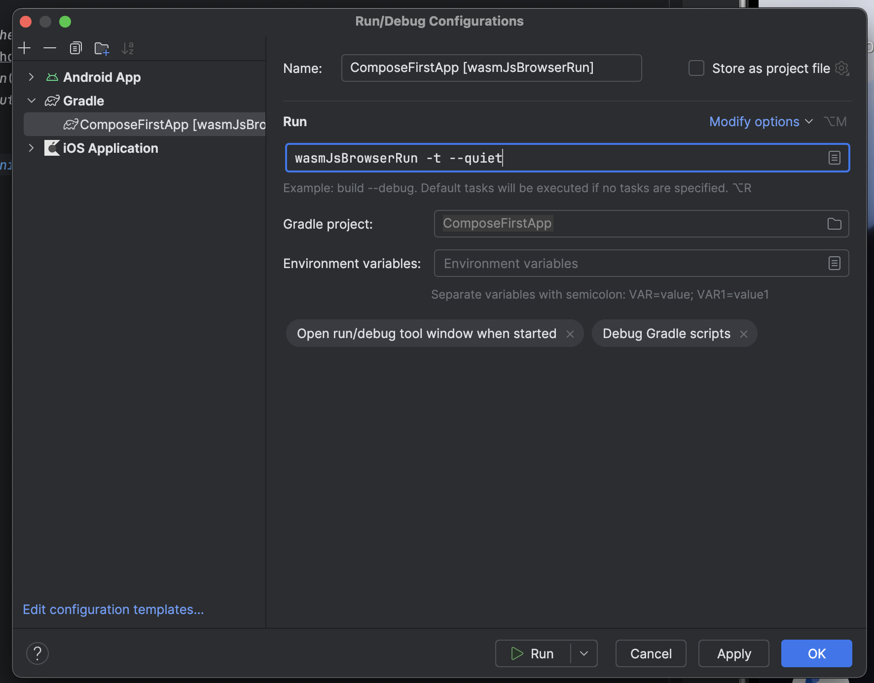Viewport: 874px width, 683px height.
Task: Enable Store as project file
Action: (696, 68)
